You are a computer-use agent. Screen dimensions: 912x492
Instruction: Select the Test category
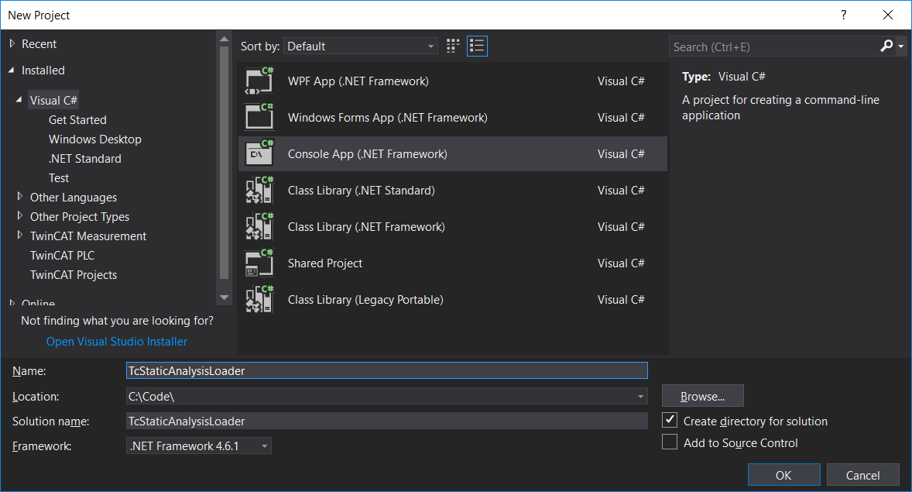59,177
